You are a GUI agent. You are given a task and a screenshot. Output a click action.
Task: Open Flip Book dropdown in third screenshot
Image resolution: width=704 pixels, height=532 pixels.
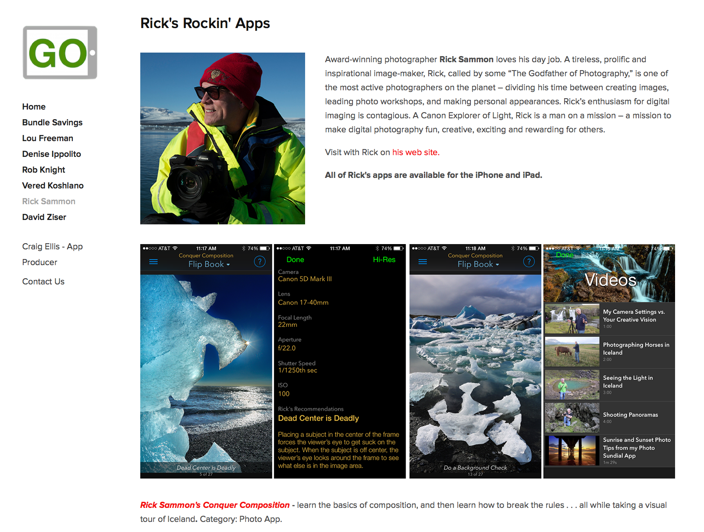tap(478, 264)
